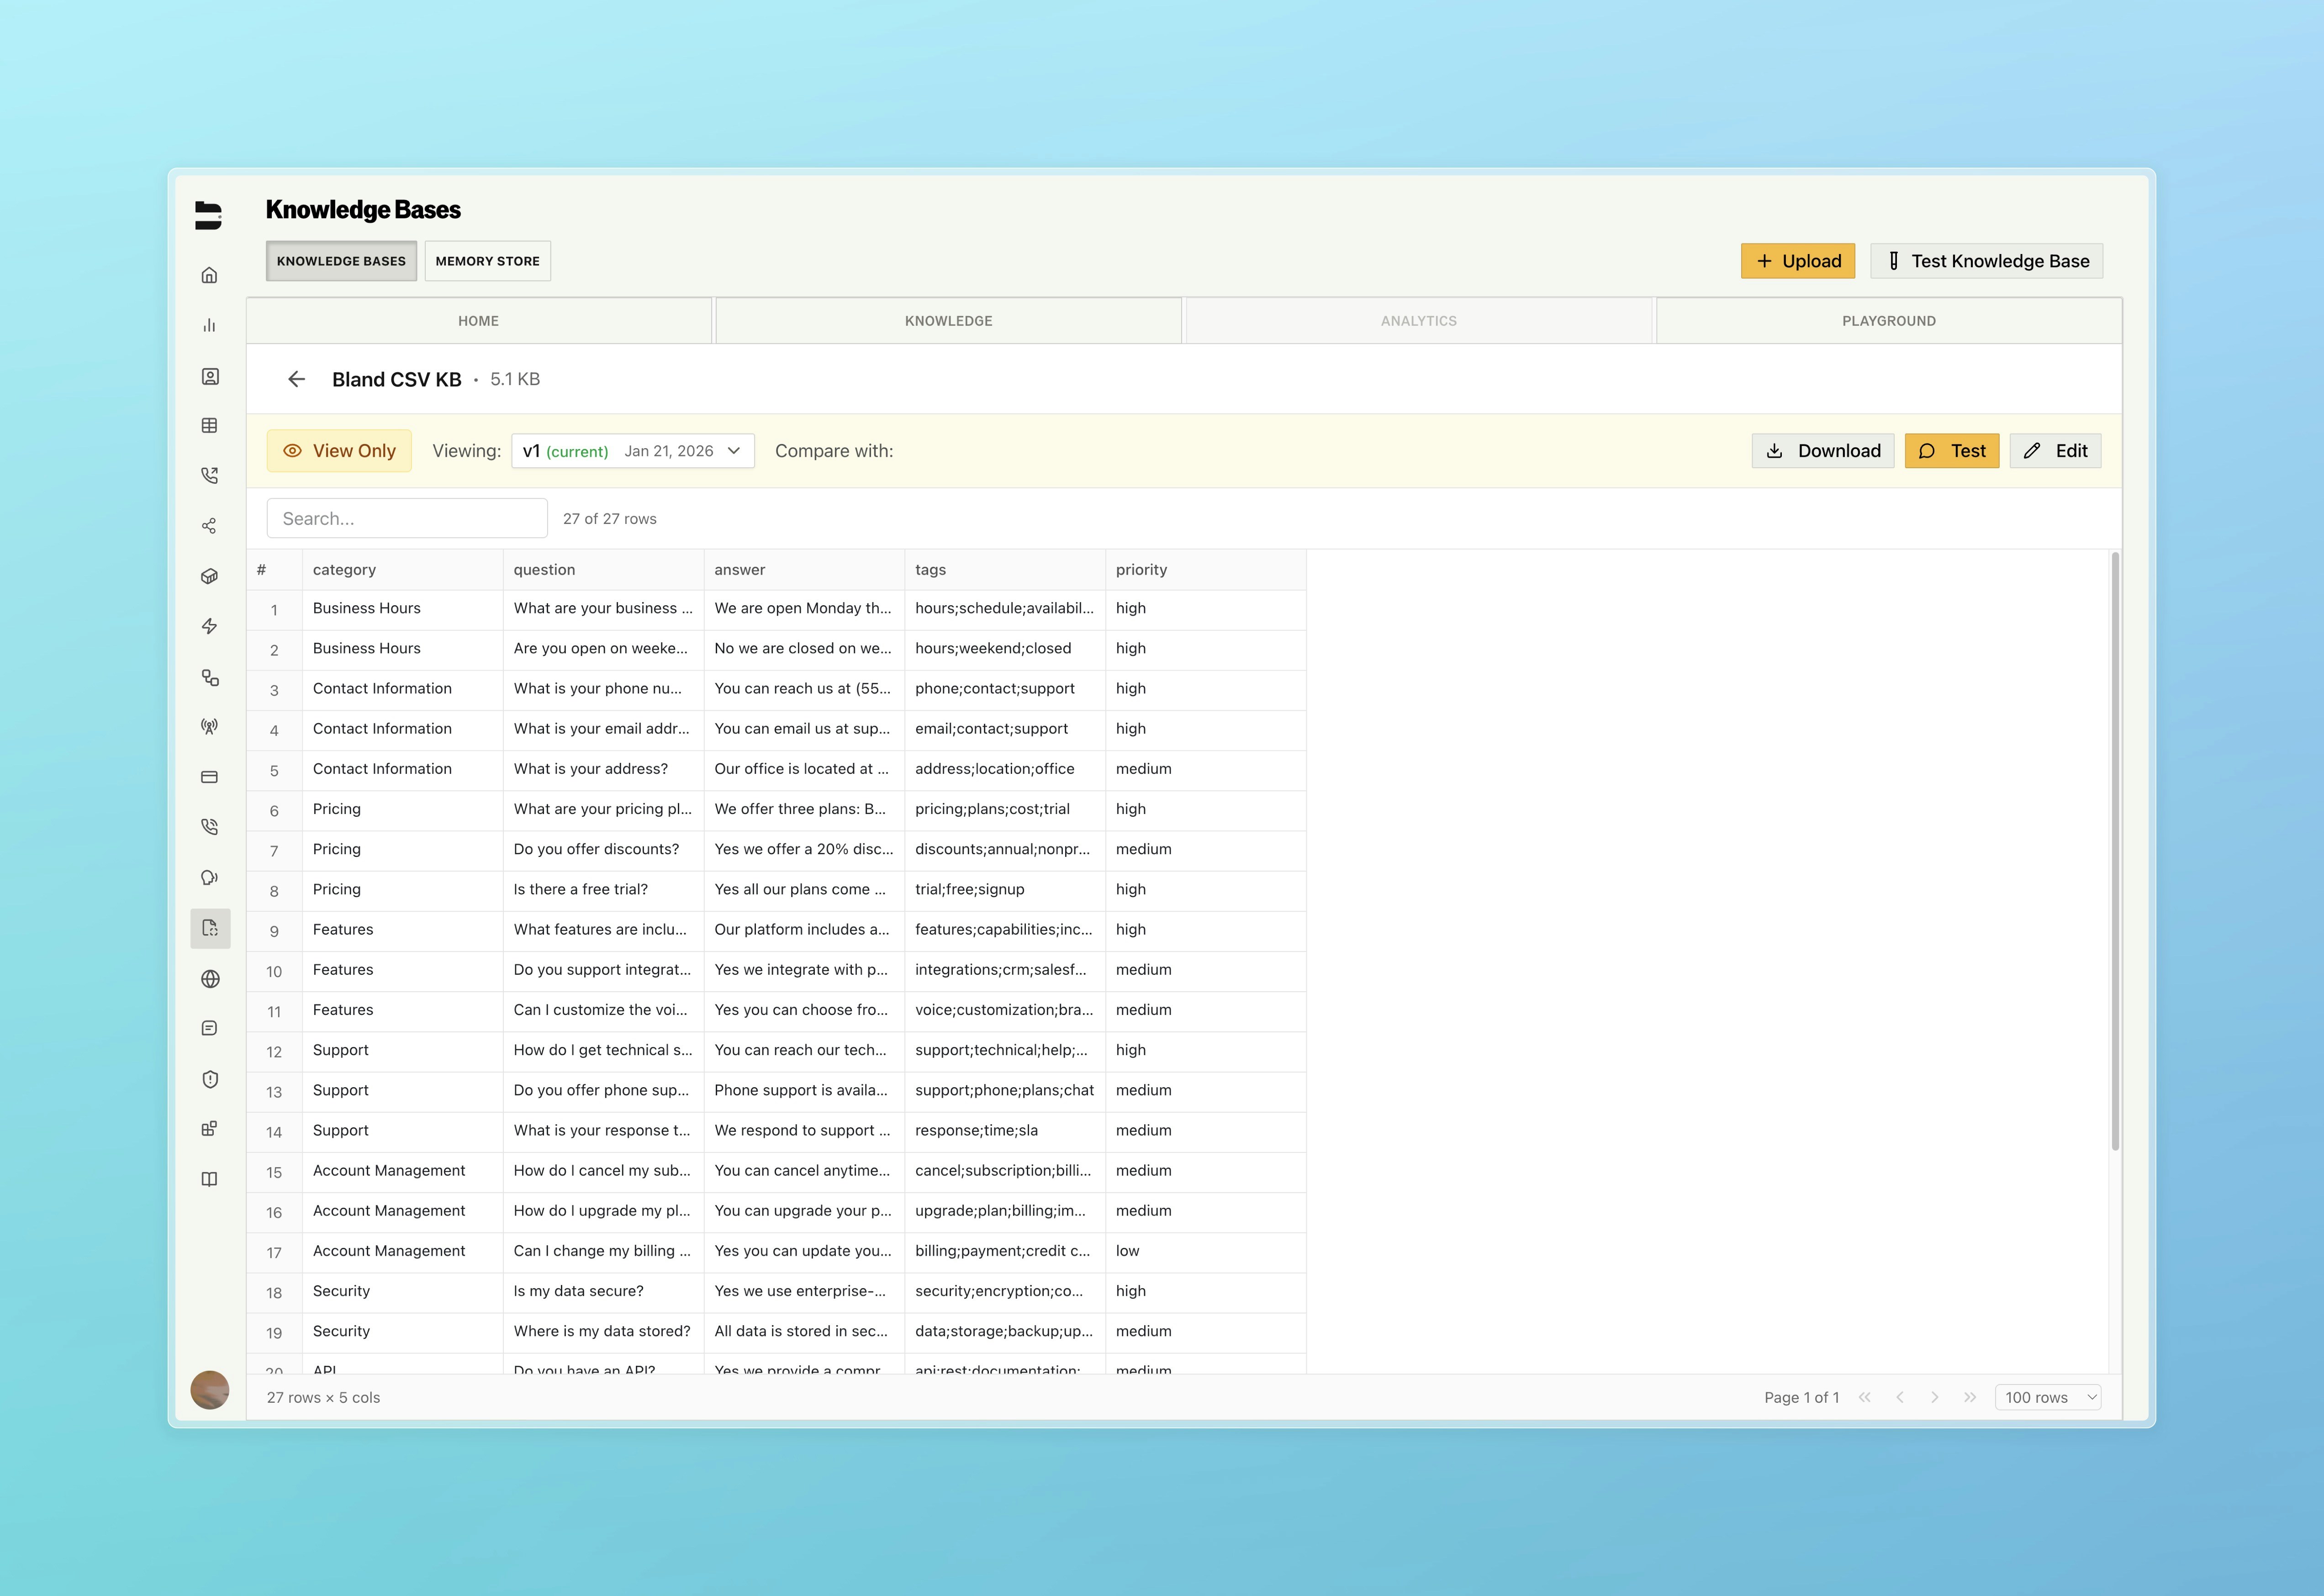Open the Contacts card icon in sidebar
Image resolution: width=2324 pixels, height=1596 pixels.
(210, 375)
